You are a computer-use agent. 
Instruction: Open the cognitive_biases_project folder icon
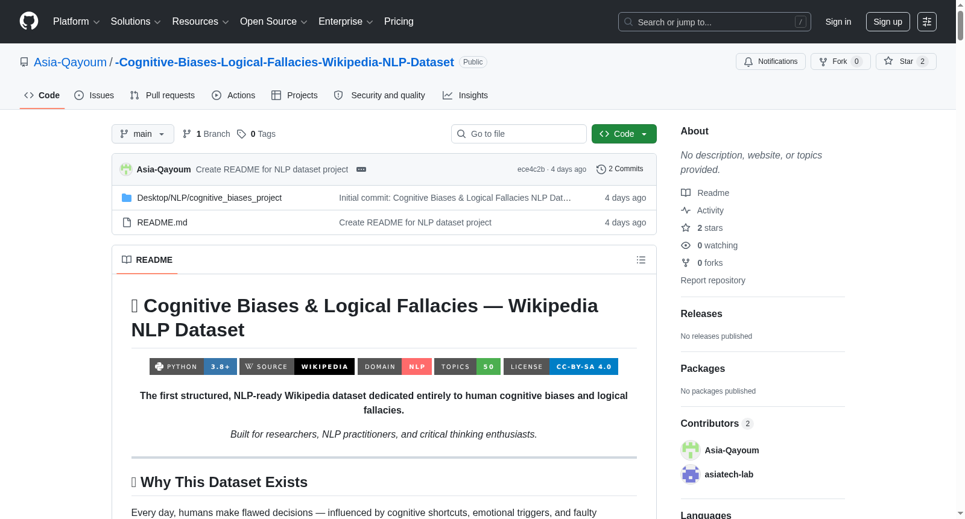127,198
